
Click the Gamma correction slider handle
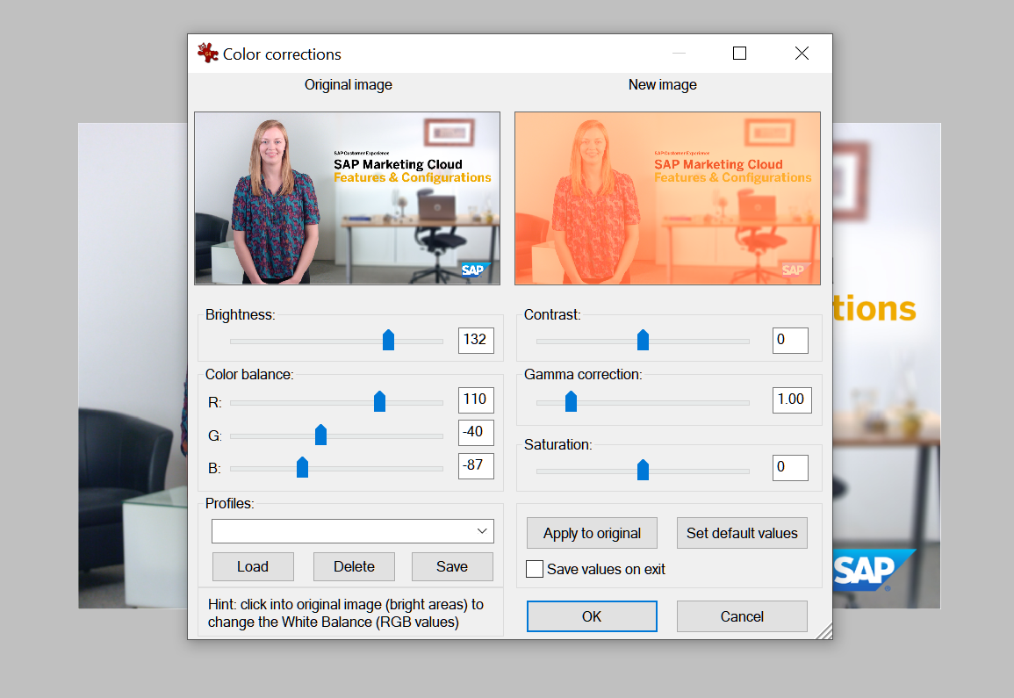[571, 401]
